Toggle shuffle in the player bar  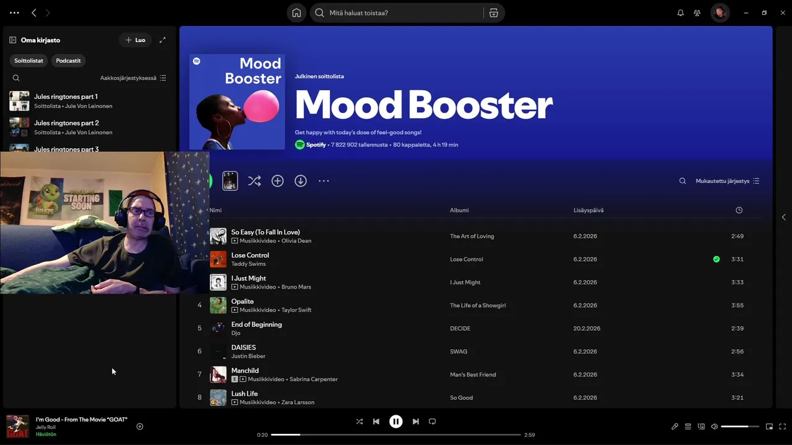[x=359, y=422]
